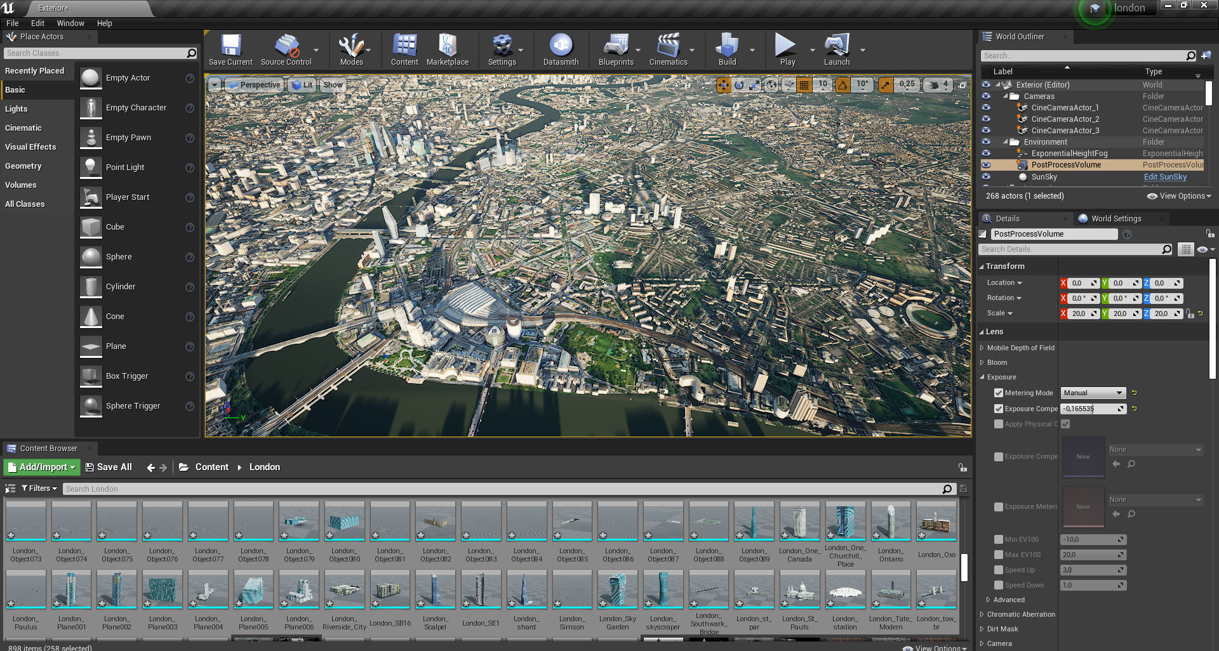This screenshot has height=651, width=1219.
Task: Click the Location Z value field
Action: tap(1167, 283)
